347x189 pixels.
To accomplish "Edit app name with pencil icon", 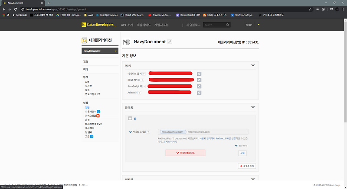I will [170, 42].
